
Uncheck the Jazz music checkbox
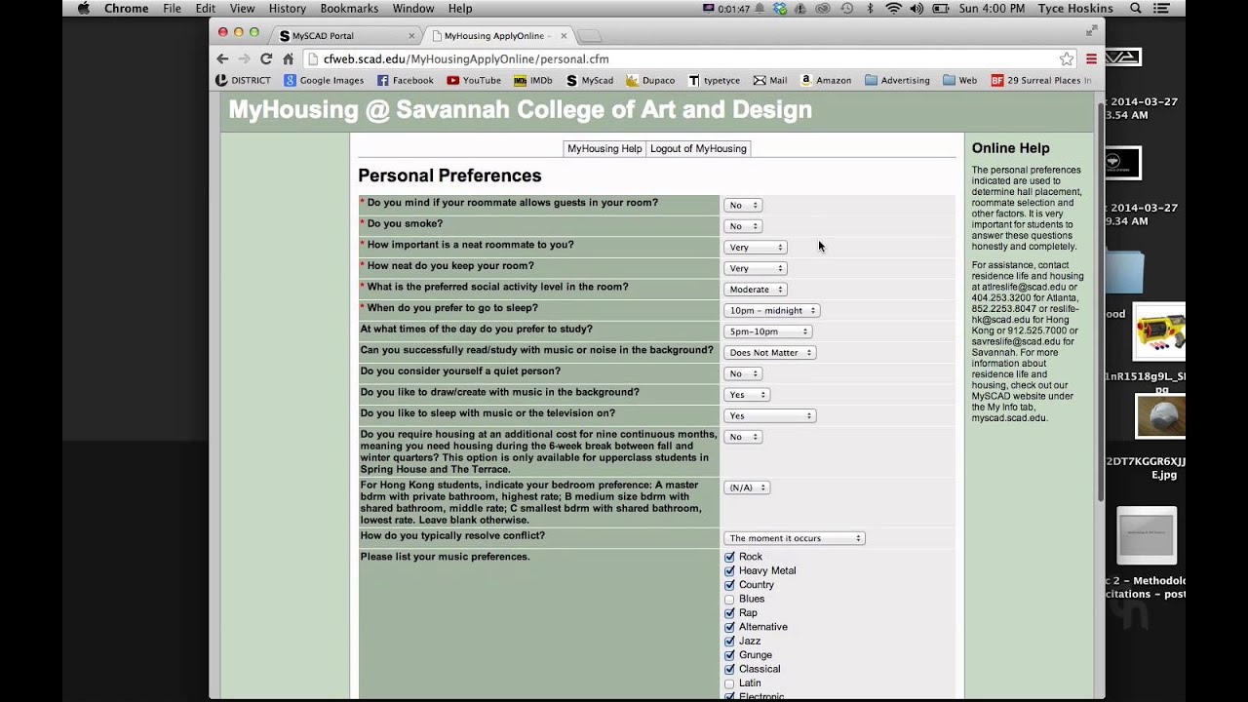[729, 641]
